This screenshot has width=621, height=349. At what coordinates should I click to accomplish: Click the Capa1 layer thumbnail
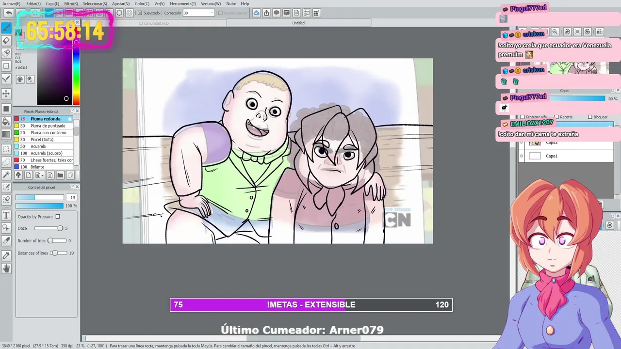(535, 156)
